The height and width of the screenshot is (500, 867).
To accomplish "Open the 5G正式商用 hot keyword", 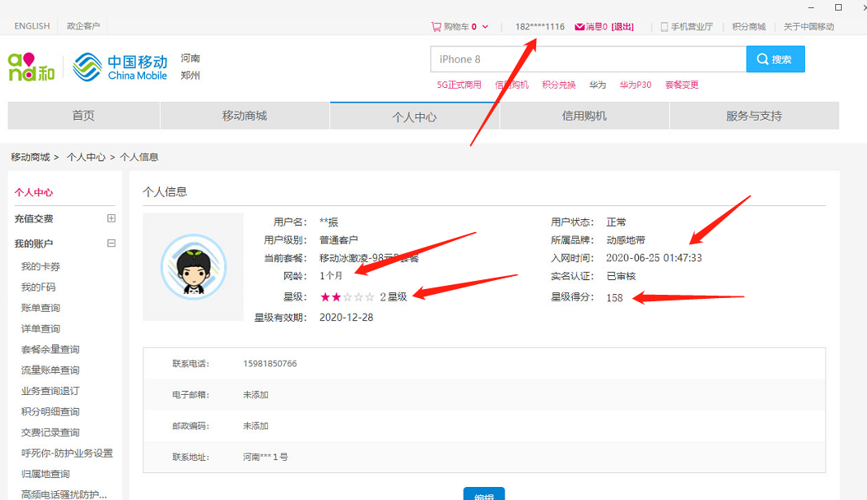I will pyautogui.click(x=459, y=85).
